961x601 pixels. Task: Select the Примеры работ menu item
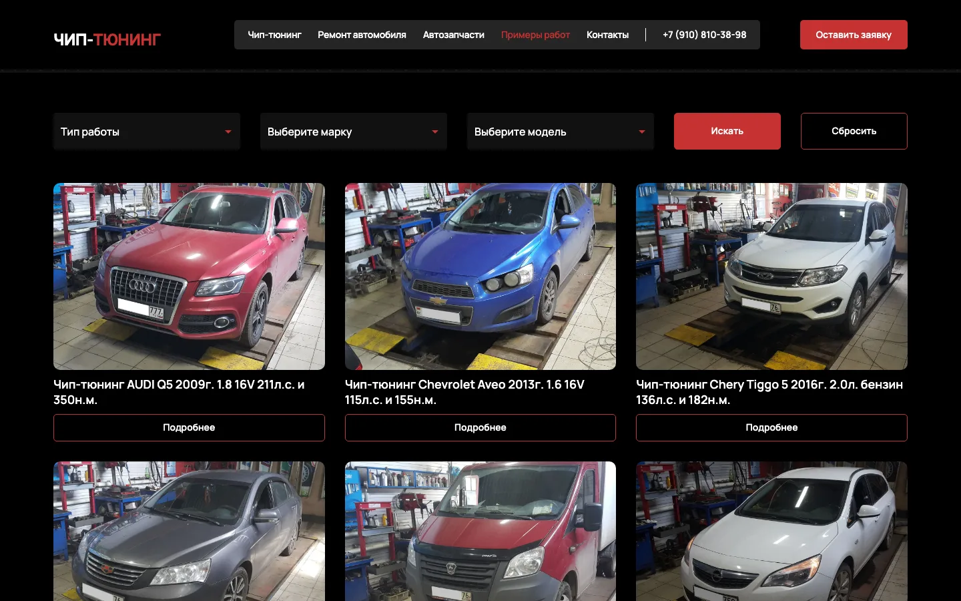tap(535, 35)
